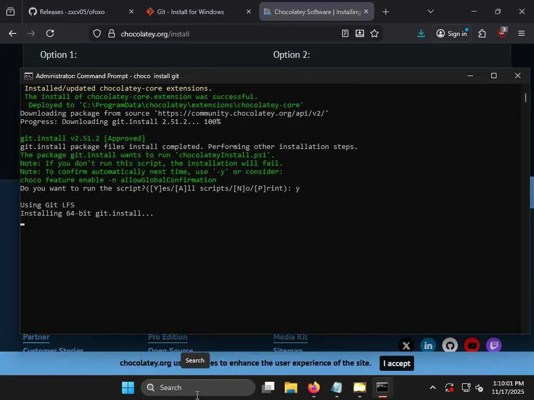Open Command Prompt window system menu icon
This screenshot has height=400, width=534.
pos(29,76)
